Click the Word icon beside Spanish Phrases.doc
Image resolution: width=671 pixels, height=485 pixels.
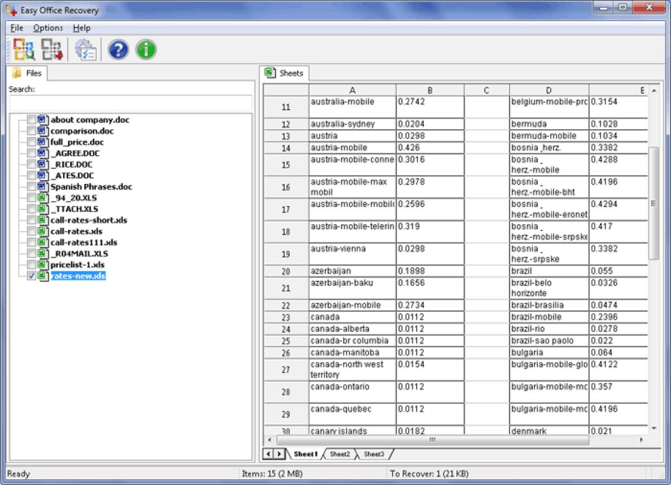tap(42, 186)
